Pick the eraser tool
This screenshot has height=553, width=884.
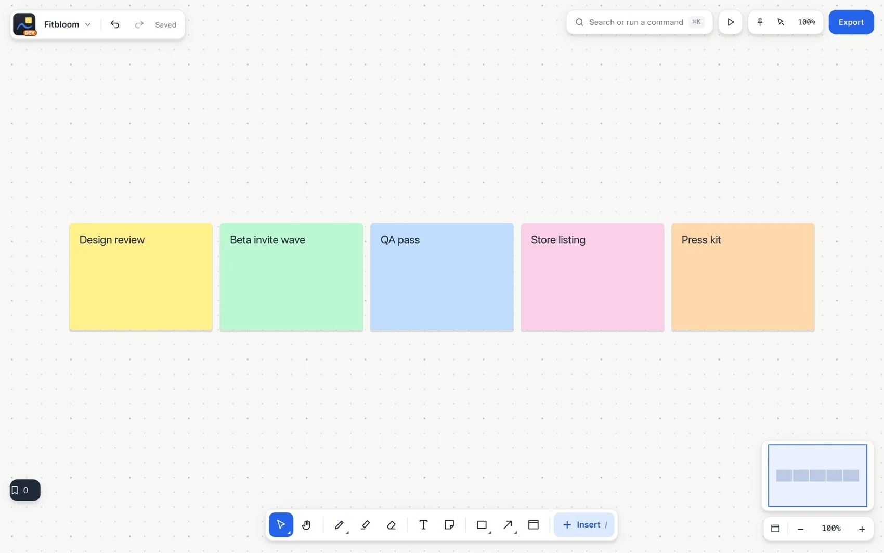391,524
